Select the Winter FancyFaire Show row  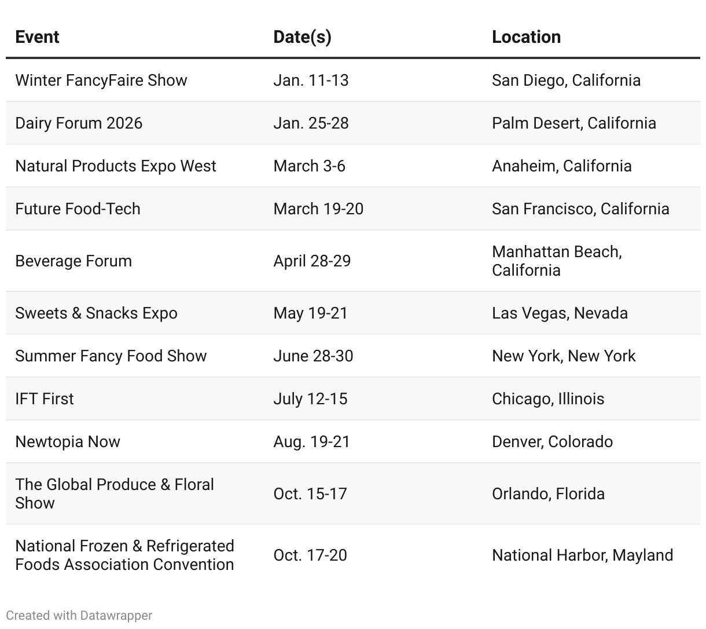tap(101, 80)
